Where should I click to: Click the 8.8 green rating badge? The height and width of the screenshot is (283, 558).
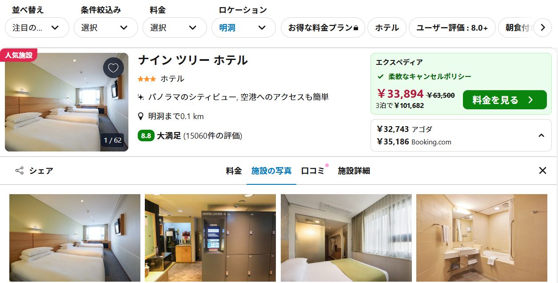pos(146,136)
